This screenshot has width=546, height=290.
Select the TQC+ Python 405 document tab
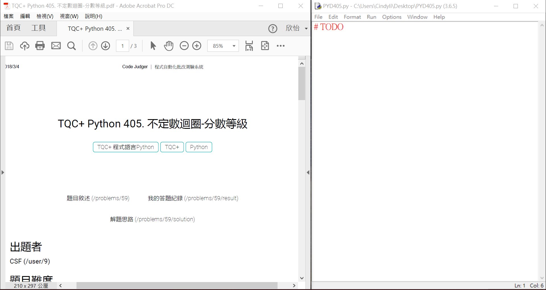point(95,29)
